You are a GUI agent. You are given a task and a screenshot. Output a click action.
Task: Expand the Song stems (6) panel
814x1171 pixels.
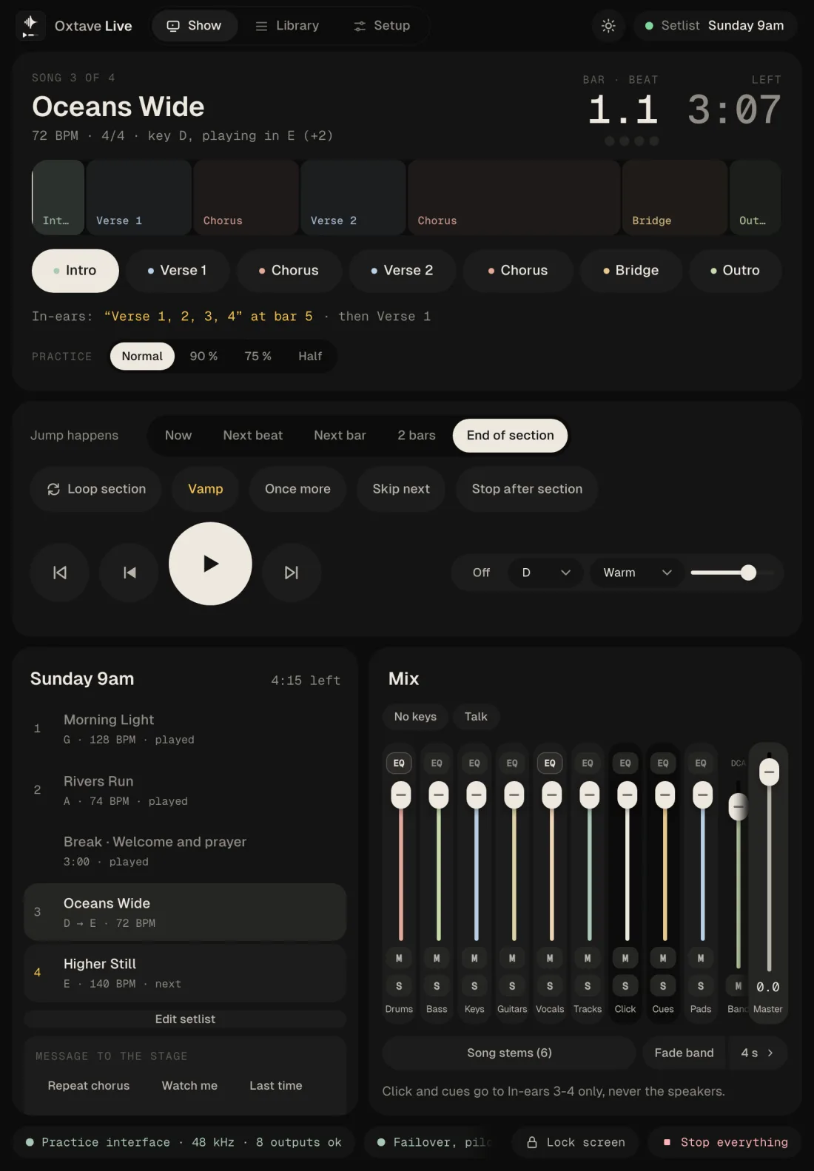pos(509,1053)
